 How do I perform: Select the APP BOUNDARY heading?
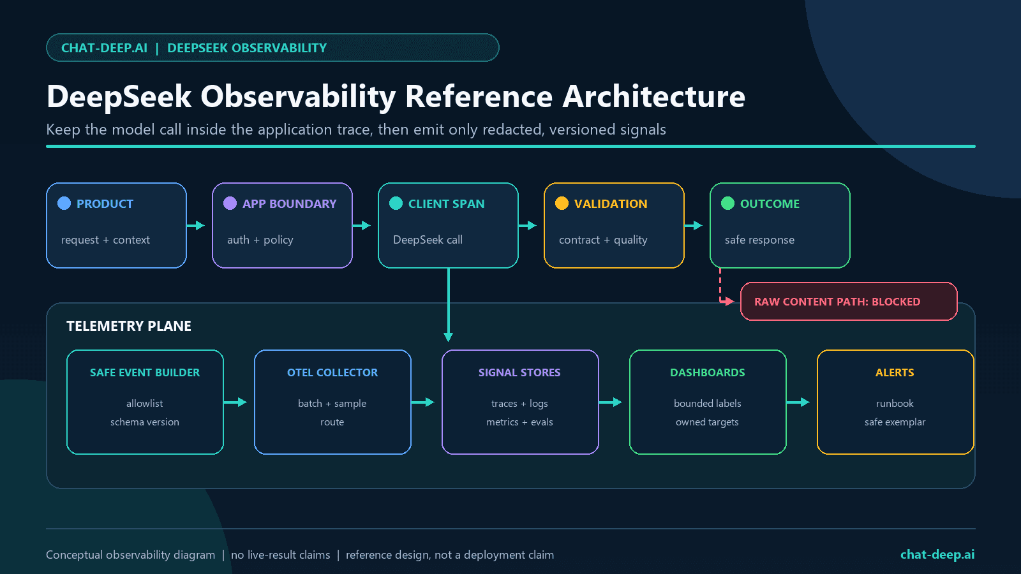point(289,203)
